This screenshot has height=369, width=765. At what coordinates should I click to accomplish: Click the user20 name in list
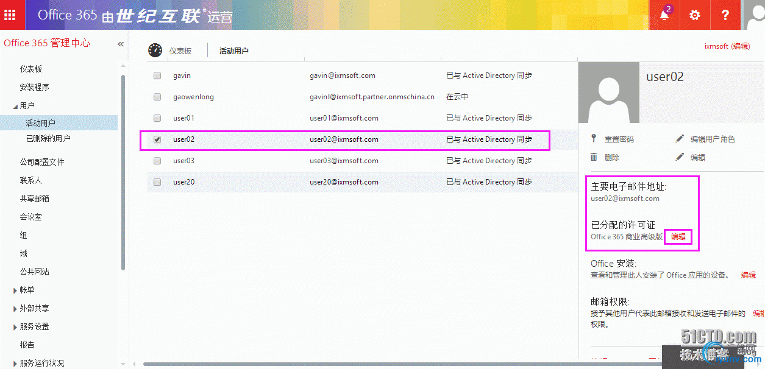click(x=183, y=182)
